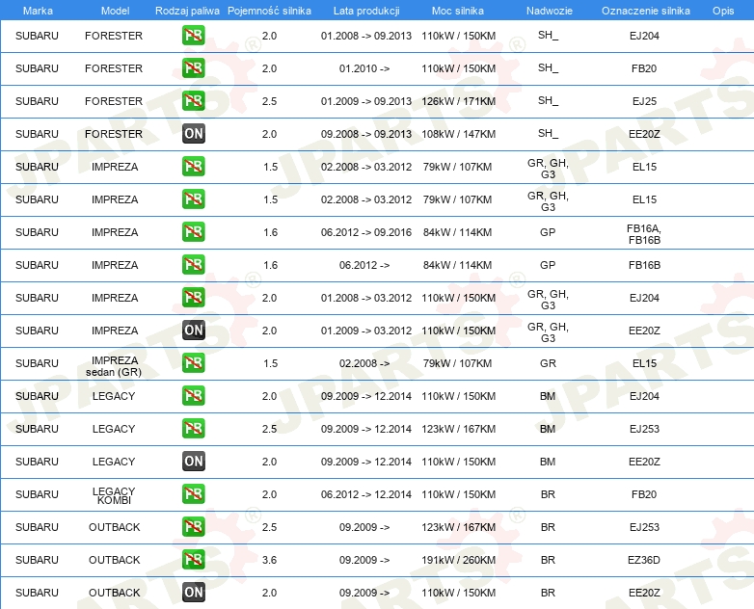This screenshot has height=609, width=754.
Task: Click the Rodzaj paliwa column header
Action: click(187, 11)
